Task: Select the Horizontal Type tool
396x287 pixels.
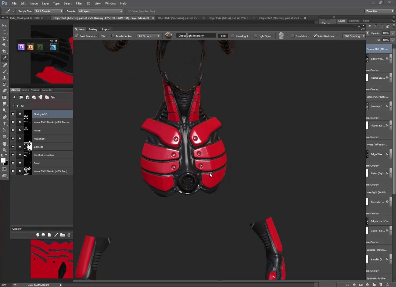Action: (x=5, y=124)
